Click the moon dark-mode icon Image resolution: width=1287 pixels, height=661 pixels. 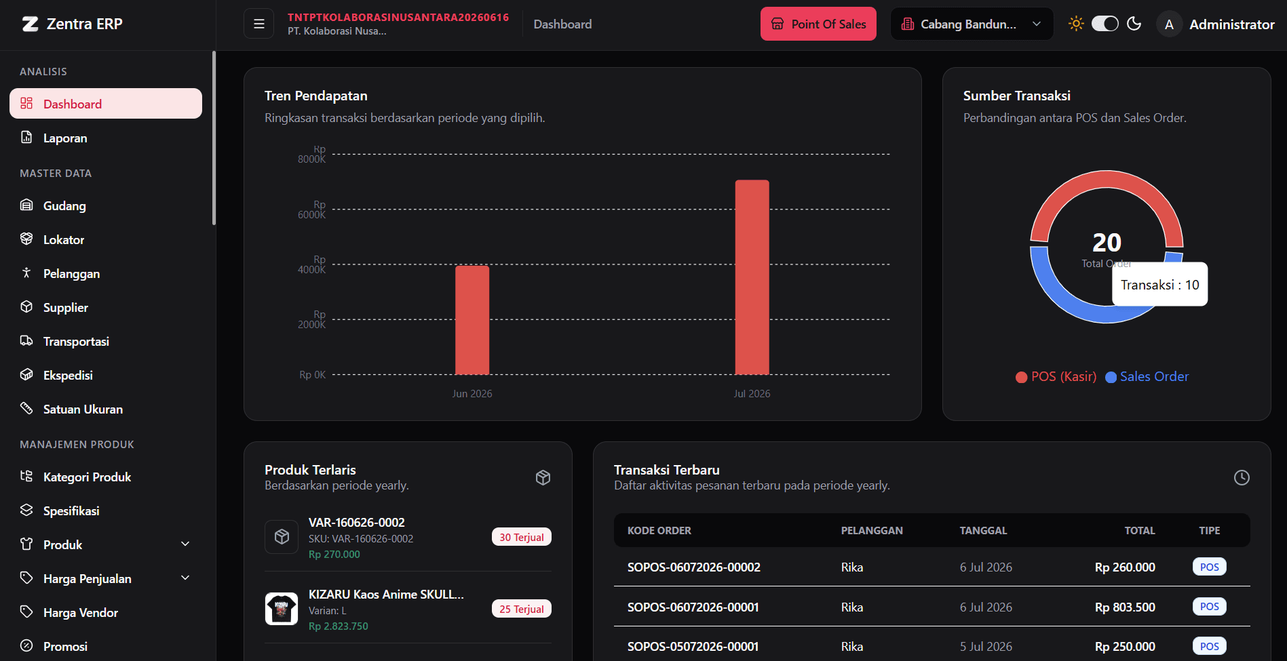point(1134,24)
